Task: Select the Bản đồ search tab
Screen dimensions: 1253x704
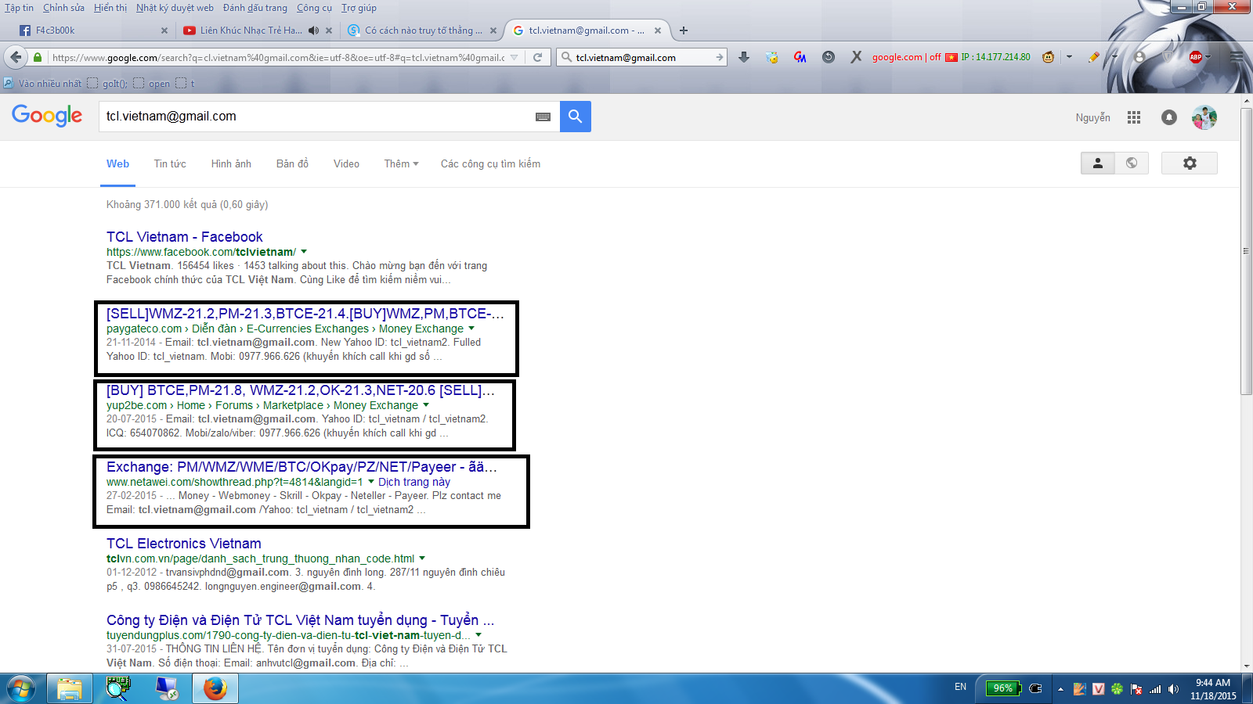Action: [292, 163]
